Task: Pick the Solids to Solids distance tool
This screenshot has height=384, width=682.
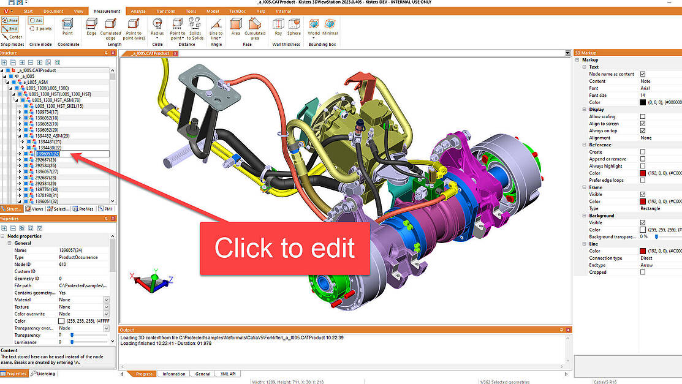Action: tap(195, 28)
